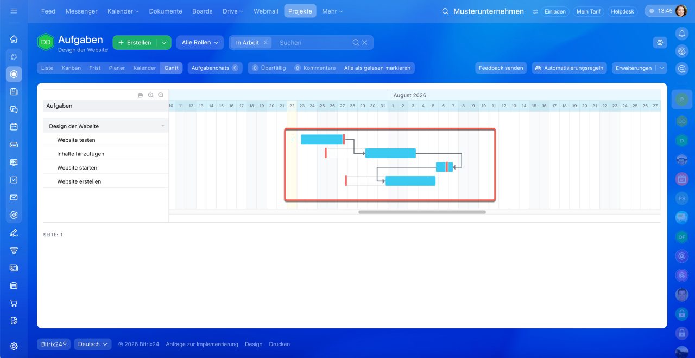Viewport: 695px width, 358px height.
Task: Zoom in on the Gantt chart
Action: point(151,95)
